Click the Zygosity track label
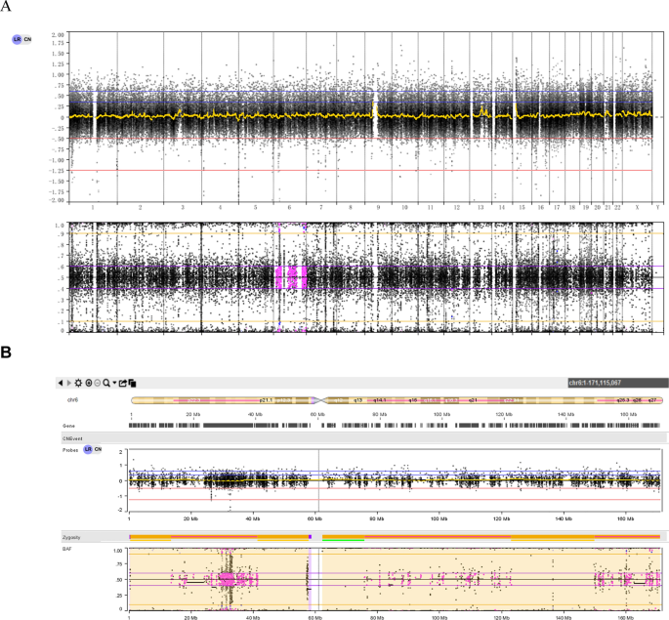This screenshot has width=669, height=620. coord(71,537)
